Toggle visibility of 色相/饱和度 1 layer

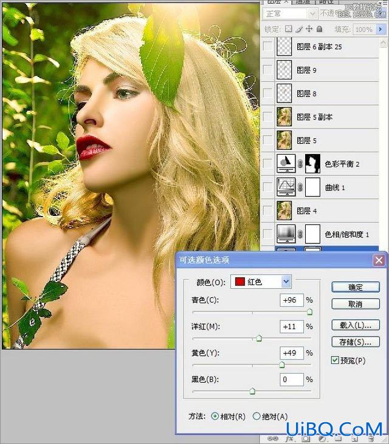coord(267,234)
